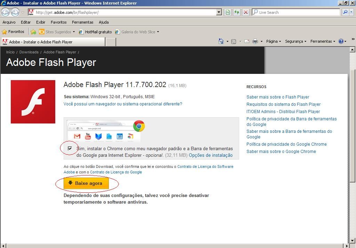Open Requisitos do sistema do Flash Player link
The width and height of the screenshot is (356, 248).
click(283, 104)
